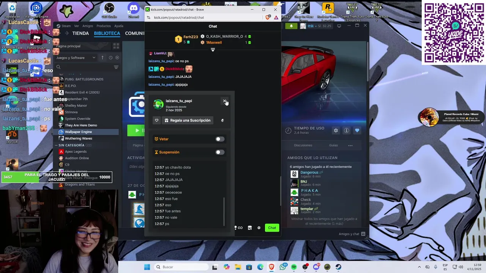Close the laizans_tu_papi user card
The image size is (486, 273).
[224, 101]
